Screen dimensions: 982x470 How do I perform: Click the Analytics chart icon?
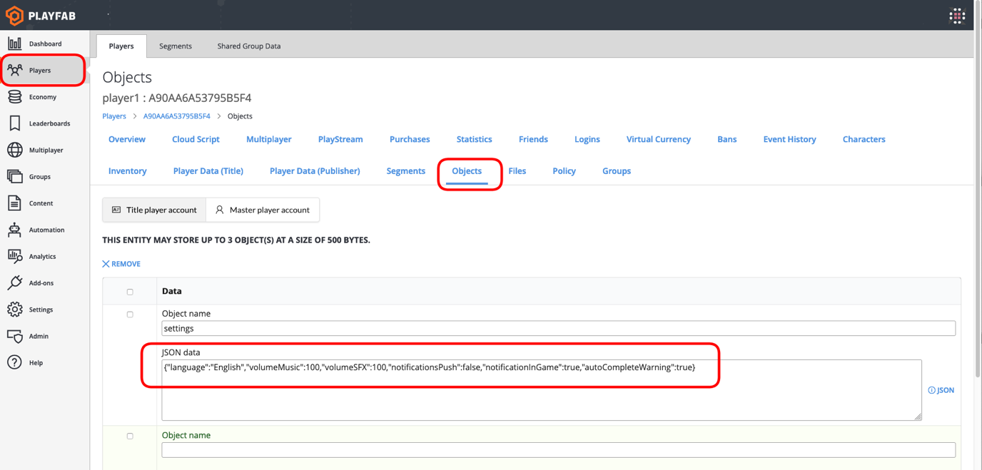[x=14, y=256]
